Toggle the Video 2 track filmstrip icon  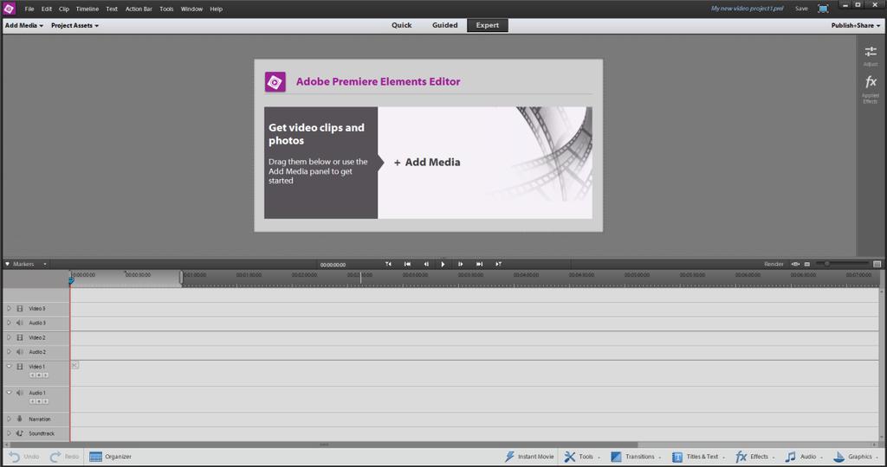(x=20, y=337)
